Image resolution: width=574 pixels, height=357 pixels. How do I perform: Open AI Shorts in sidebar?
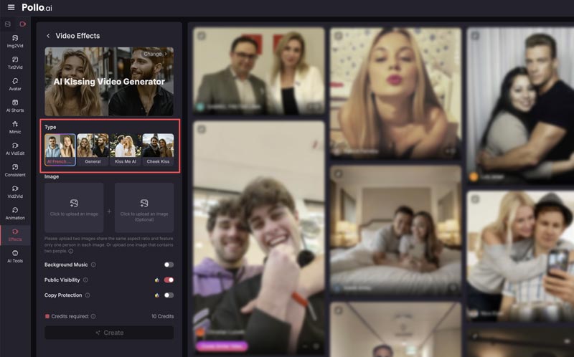point(15,106)
